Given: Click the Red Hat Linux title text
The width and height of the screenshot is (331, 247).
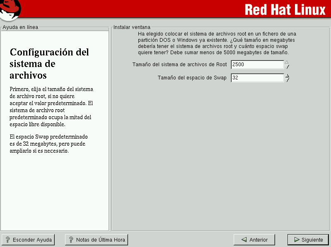Looking at the screenshot, I should [x=285, y=9].
